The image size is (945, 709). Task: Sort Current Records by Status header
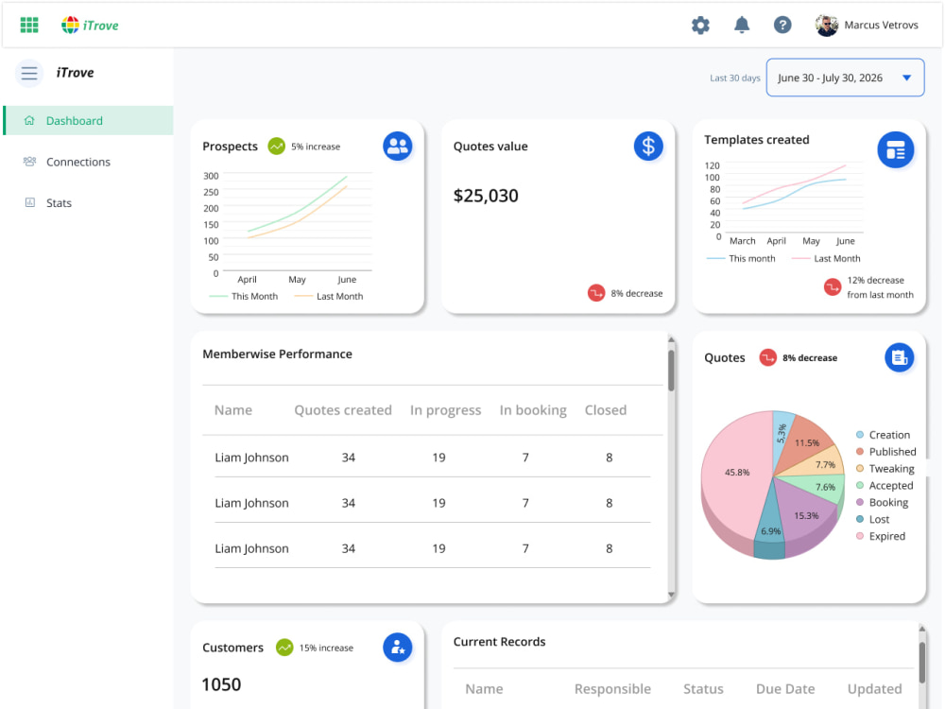tap(703, 688)
